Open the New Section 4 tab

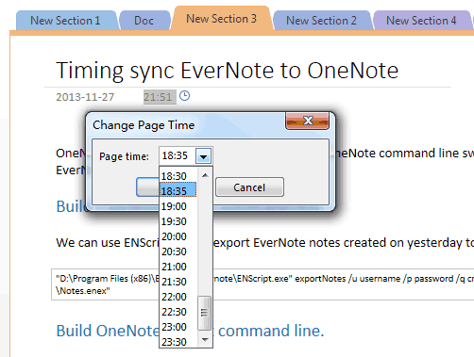coord(421,21)
